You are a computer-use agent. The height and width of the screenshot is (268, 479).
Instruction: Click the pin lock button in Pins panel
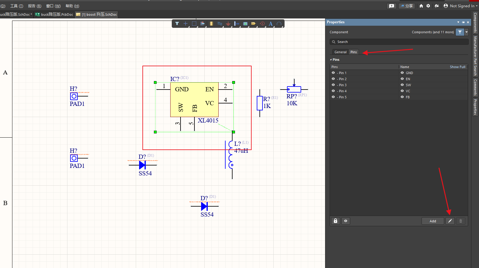[335, 221]
